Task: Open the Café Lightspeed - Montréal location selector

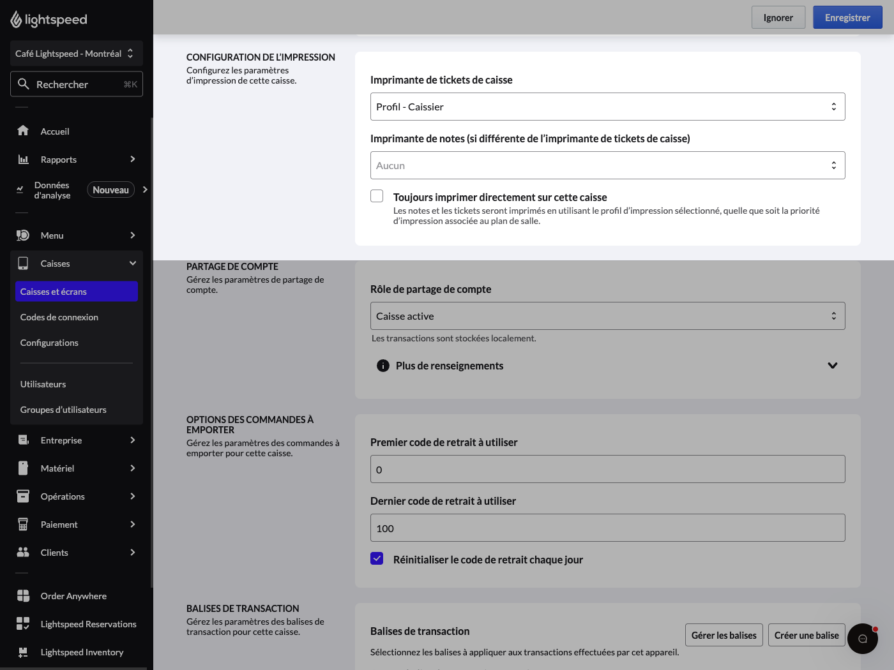Action: tap(77, 54)
